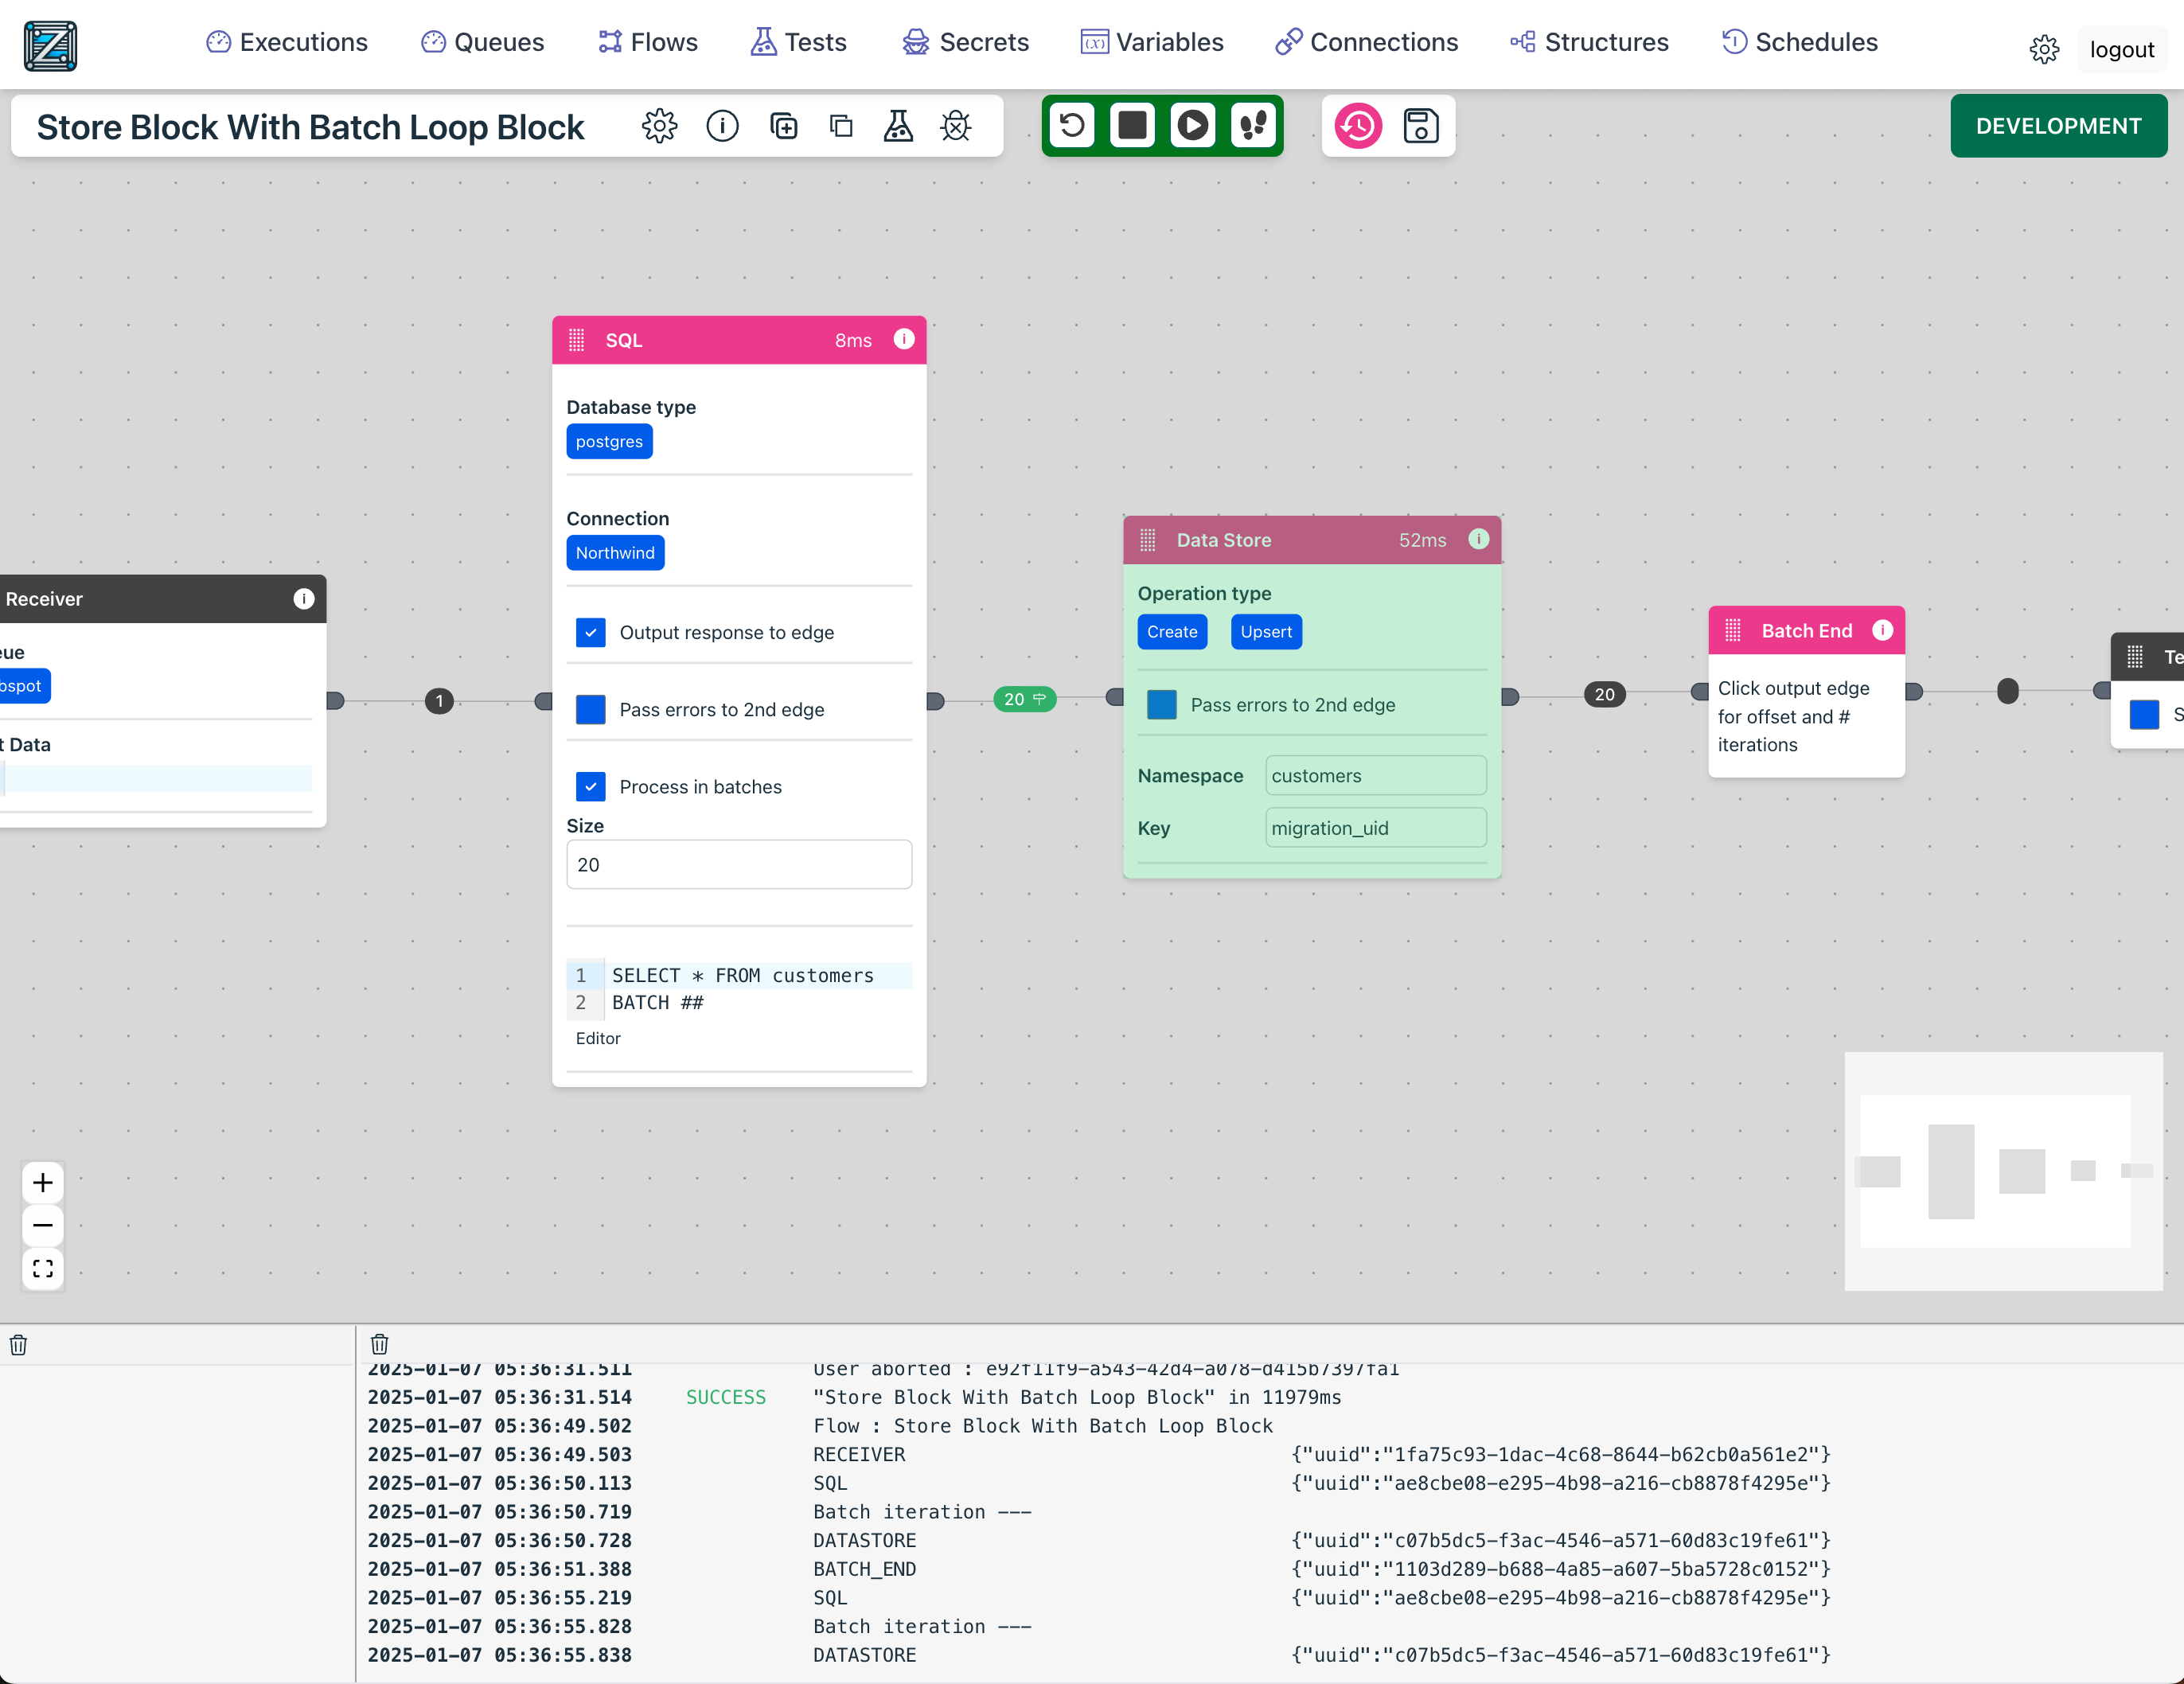The width and height of the screenshot is (2184, 1684).
Task: Open the Tests page
Action: (x=798, y=42)
